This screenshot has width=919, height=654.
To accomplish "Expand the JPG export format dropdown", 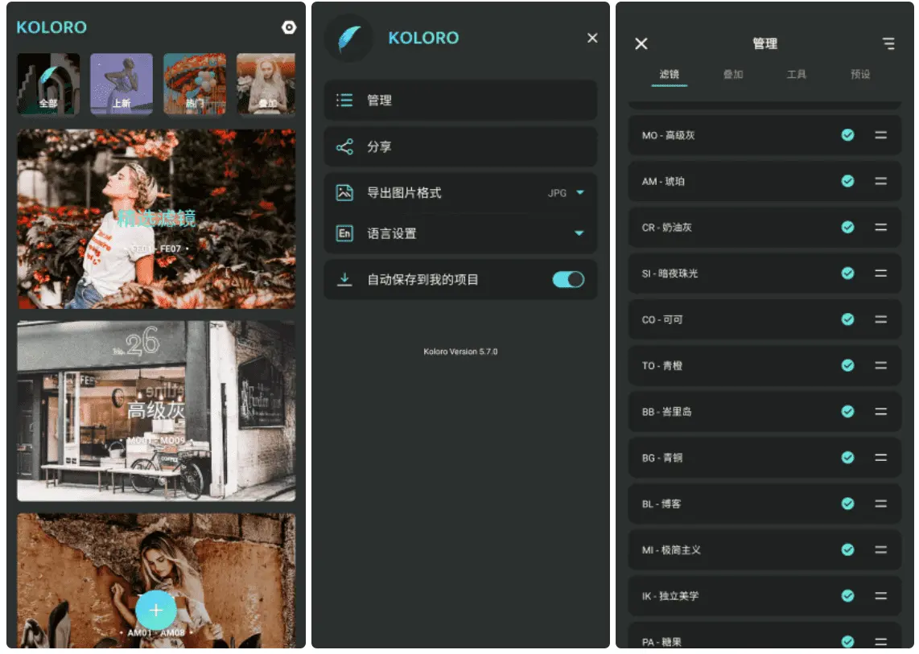I will (x=579, y=193).
